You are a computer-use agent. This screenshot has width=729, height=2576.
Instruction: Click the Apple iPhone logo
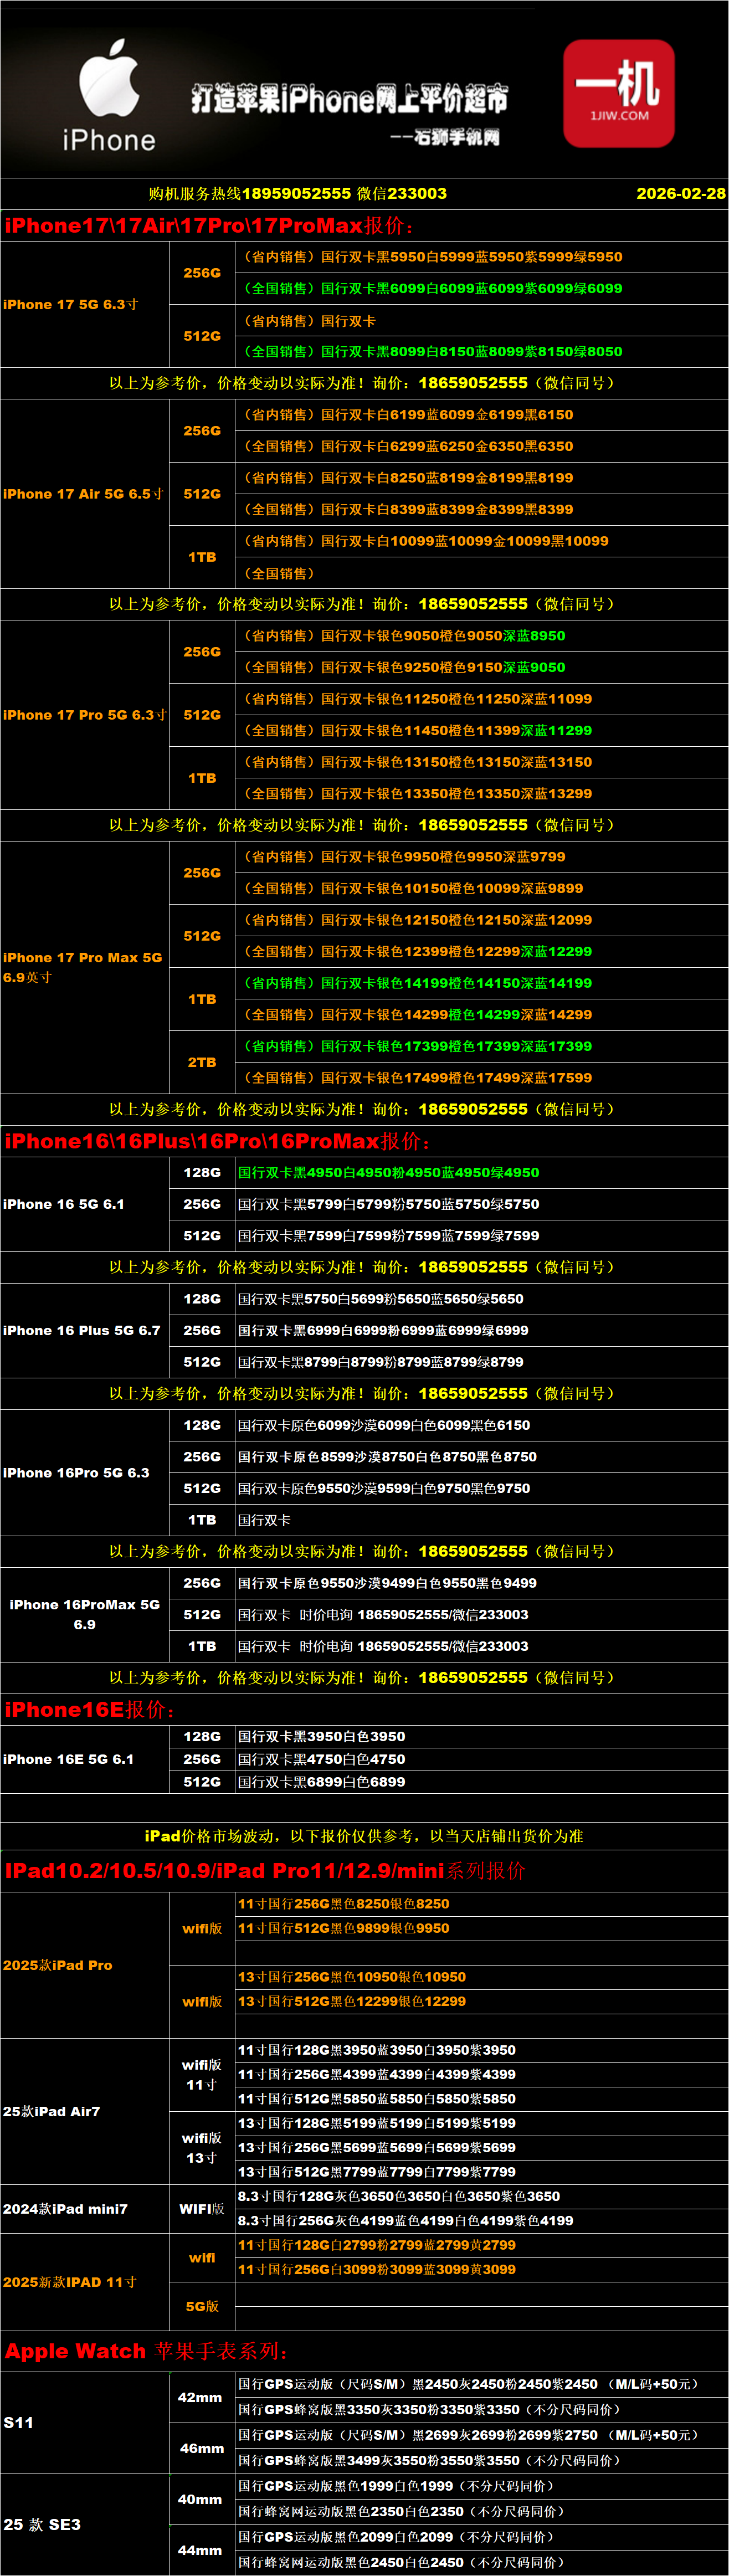point(109,96)
